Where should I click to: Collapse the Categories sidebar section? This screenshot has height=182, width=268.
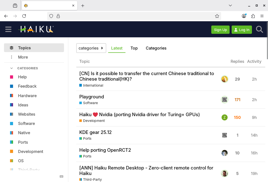[12, 68]
